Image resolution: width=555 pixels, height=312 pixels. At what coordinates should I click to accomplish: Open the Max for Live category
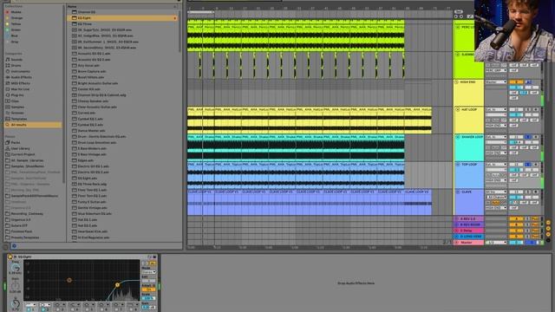point(17,89)
